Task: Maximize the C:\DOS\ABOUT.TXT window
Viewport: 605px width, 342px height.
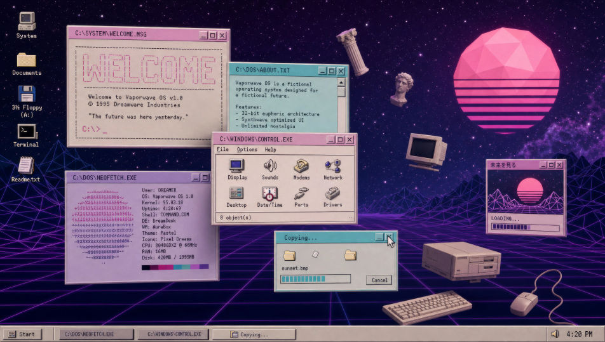Action: tap(332, 71)
